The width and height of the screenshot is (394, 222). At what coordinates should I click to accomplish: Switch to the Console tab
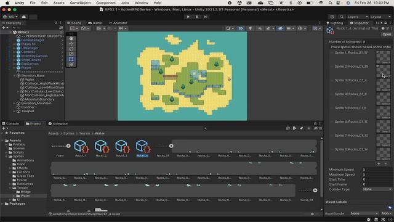click(10, 123)
